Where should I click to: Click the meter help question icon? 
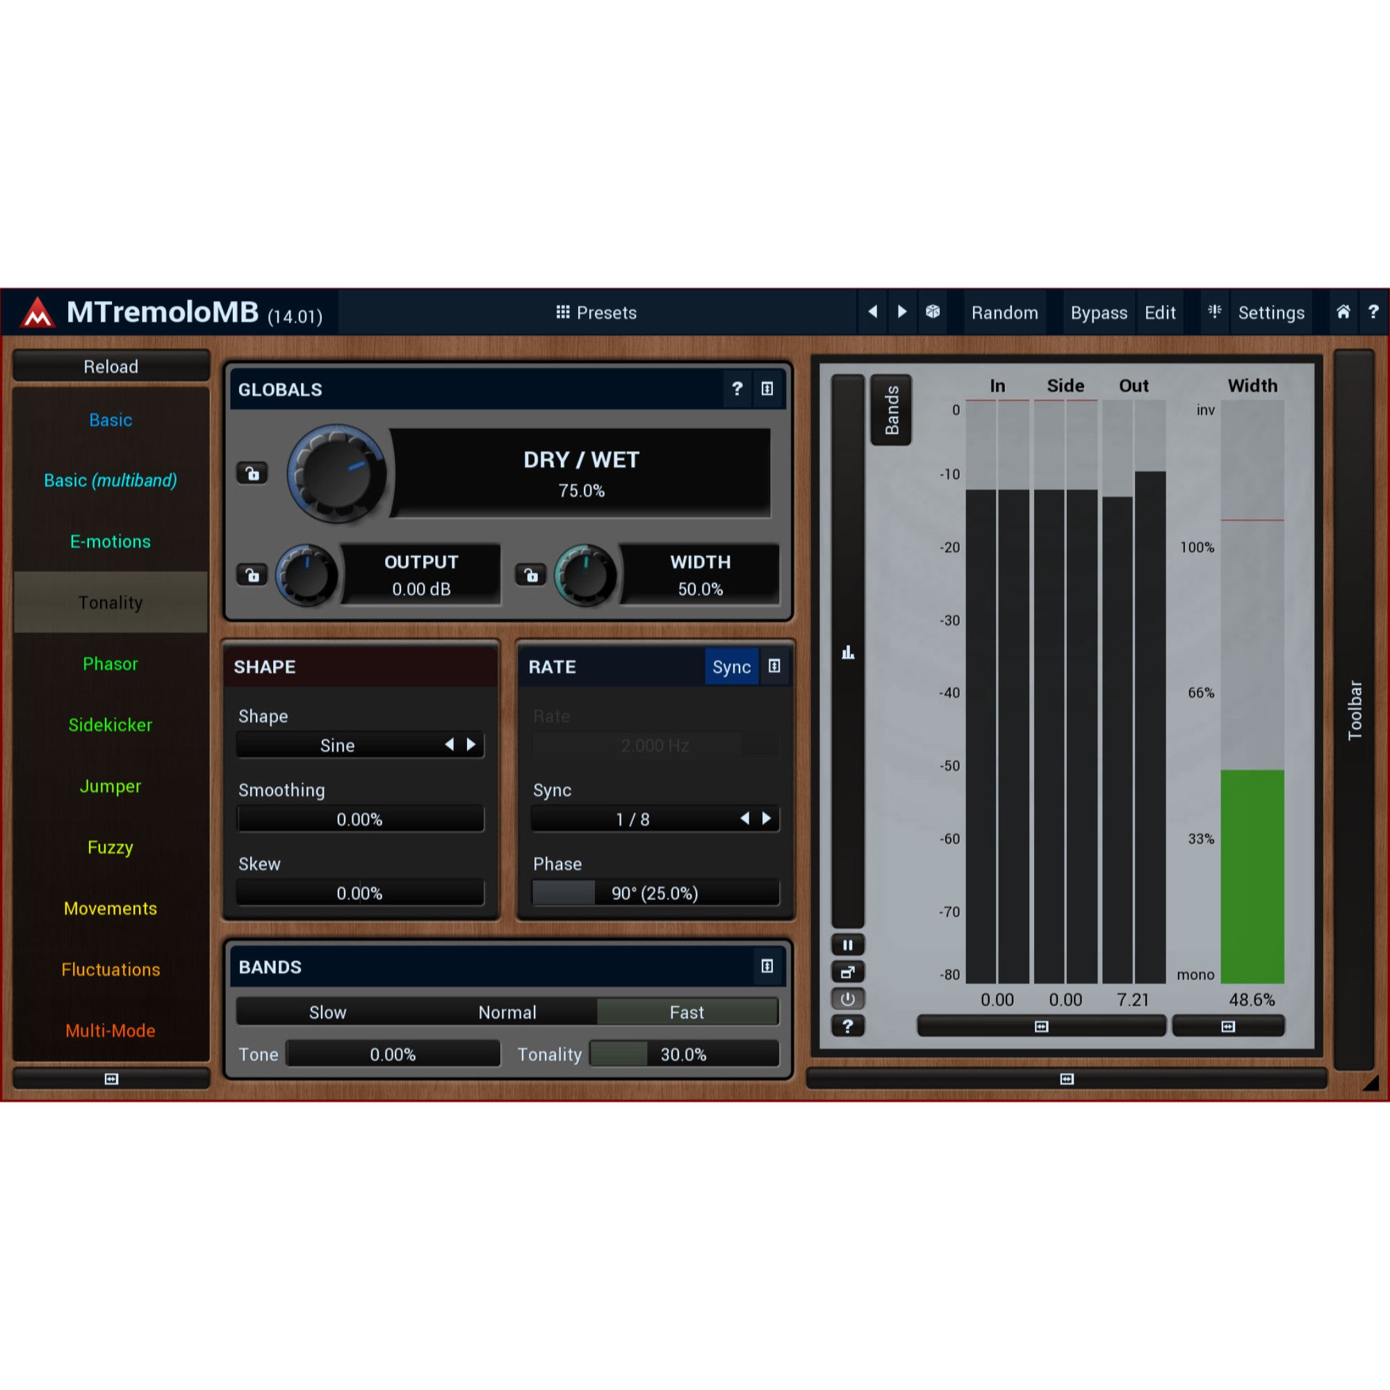click(x=848, y=1027)
